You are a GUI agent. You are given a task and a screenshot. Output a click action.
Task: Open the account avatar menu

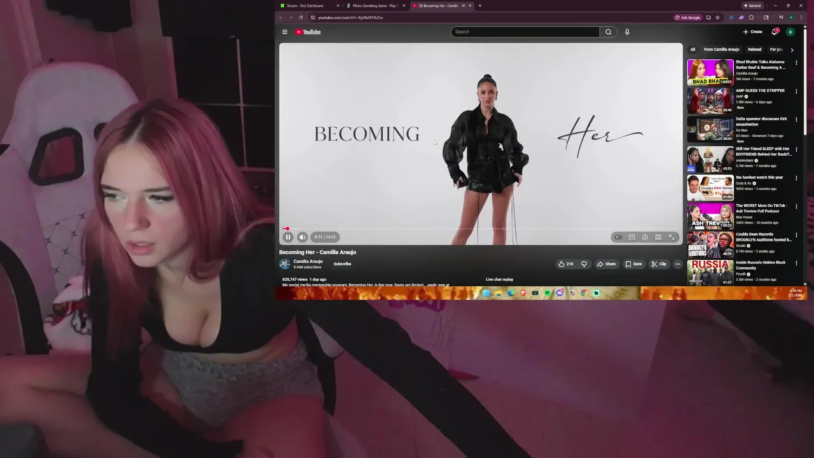pos(790,32)
